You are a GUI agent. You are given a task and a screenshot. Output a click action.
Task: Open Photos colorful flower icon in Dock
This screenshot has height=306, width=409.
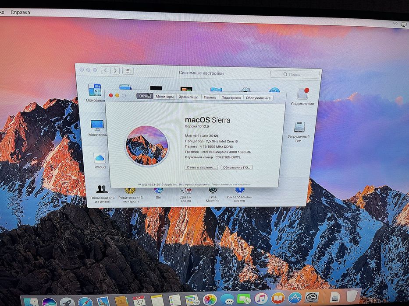210,299
